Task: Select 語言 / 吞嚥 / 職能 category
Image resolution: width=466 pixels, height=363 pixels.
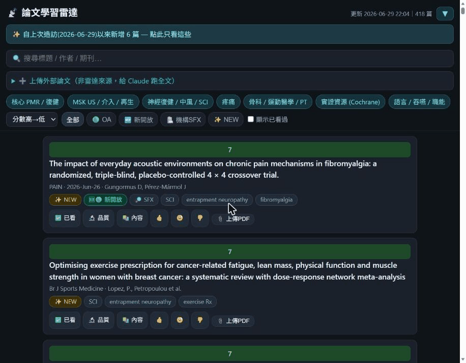Action: click(x=419, y=102)
